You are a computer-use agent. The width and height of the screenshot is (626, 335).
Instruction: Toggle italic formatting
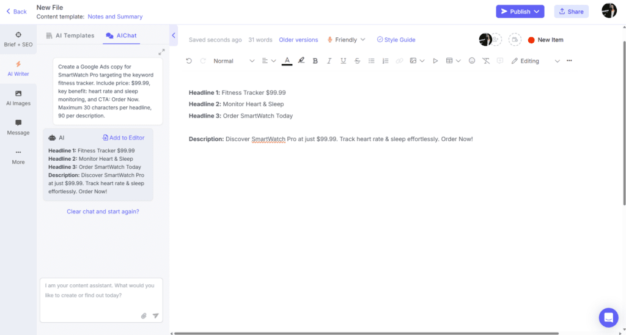(x=329, y=61)
